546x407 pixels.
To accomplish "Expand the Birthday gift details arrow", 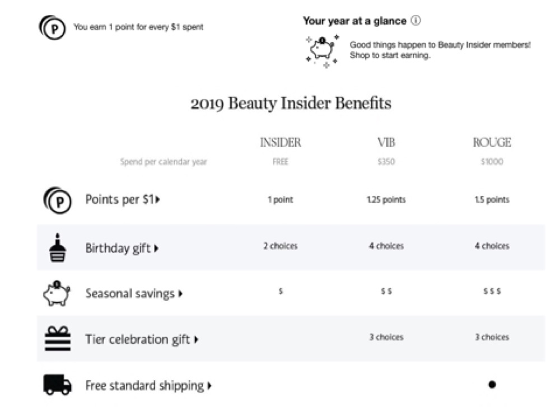I will 156,248.
